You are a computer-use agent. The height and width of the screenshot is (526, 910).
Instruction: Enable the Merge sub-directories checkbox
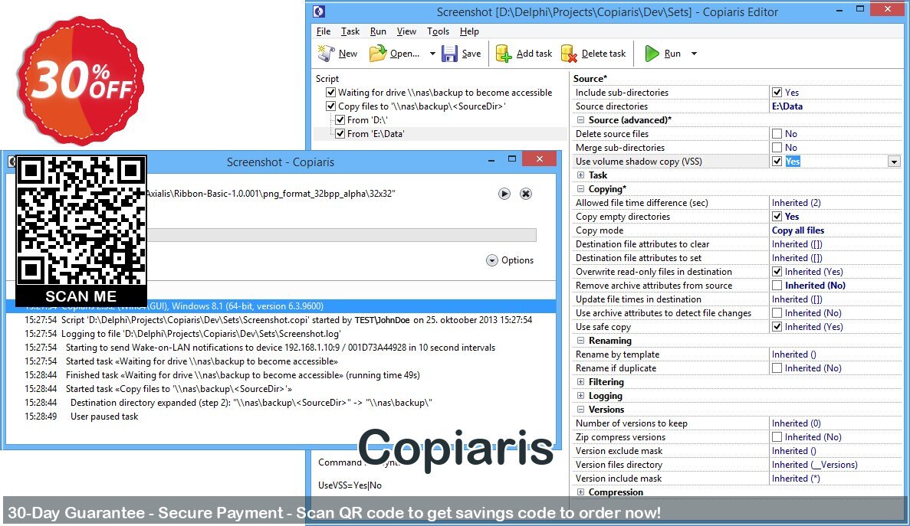(x=777, y=148)
